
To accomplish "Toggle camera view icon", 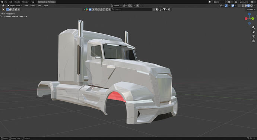I will (253, 36).
